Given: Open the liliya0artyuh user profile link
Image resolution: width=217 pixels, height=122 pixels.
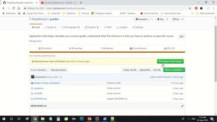Looking at the screenshot, I should (x=40, y=19).
